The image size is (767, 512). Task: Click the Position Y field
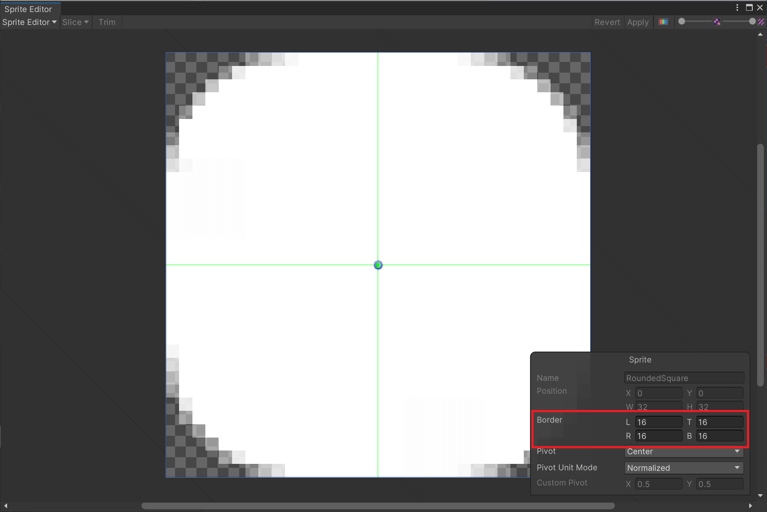[x=719, y=393]
